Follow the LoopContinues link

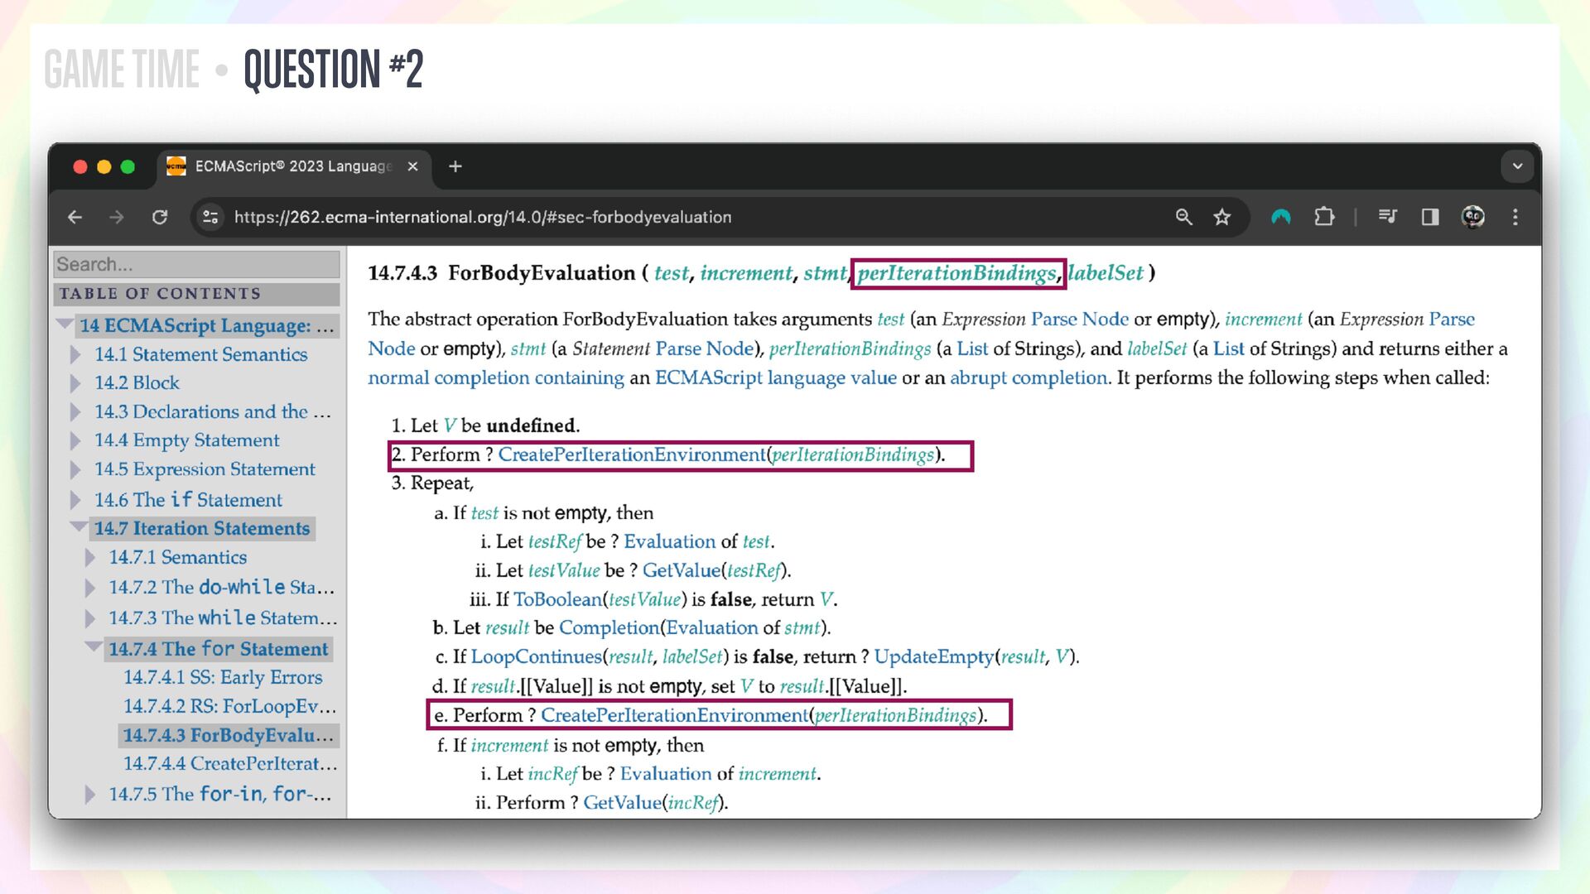click(536, 656)
